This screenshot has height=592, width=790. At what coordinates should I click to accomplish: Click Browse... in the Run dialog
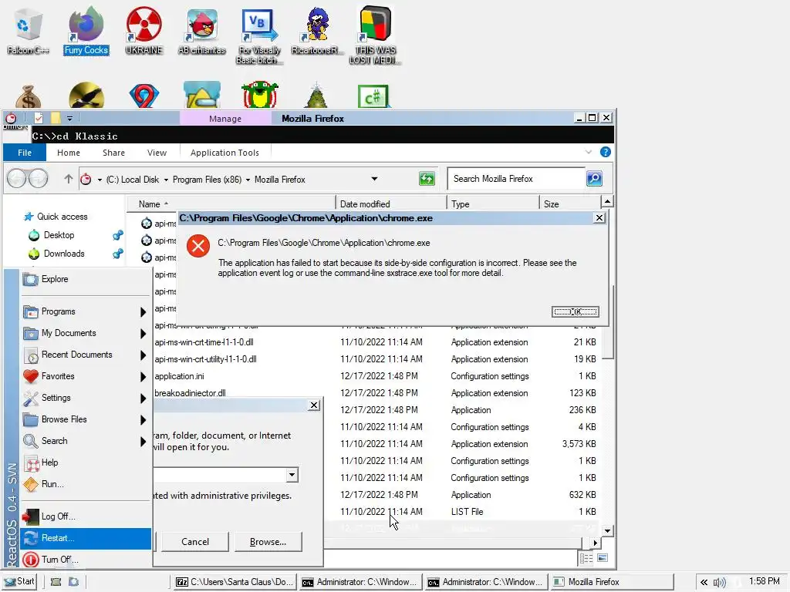click(268, 542)
